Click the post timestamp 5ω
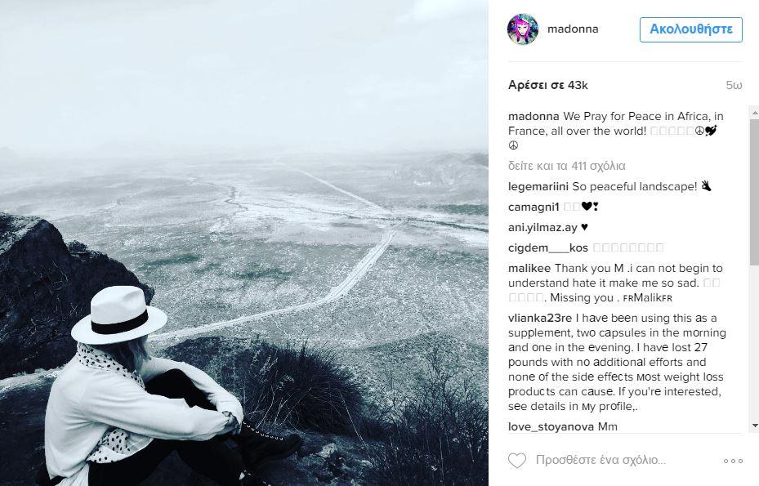Image resolution: width=759 pixels, height=486 pixels. pyautogui.click(x=734, y=85)
